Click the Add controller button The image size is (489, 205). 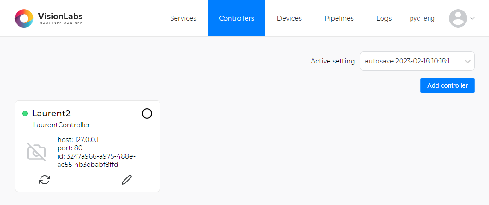pos(448,85)
